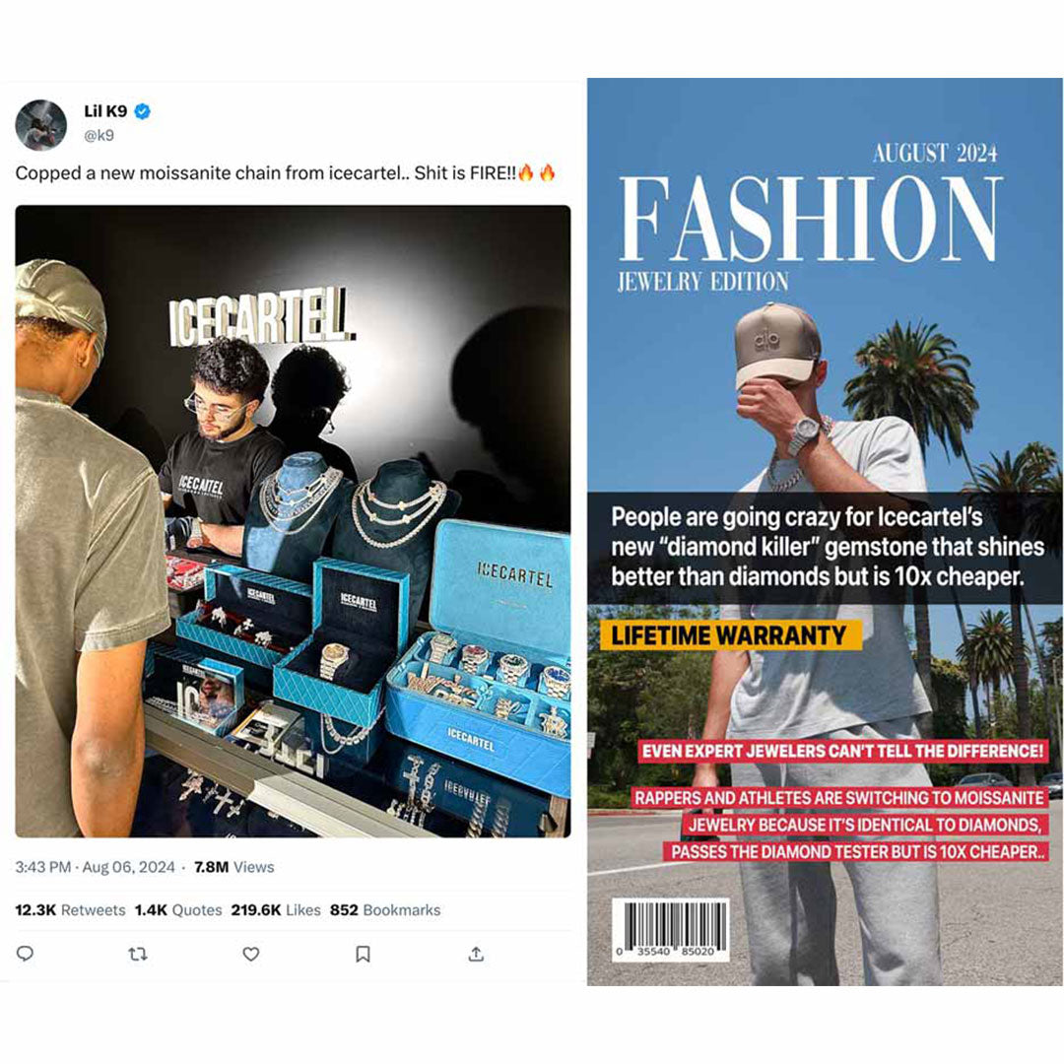Click the FASHION magazine title
Viewport: 1064px width, 1064px height.
810,219
